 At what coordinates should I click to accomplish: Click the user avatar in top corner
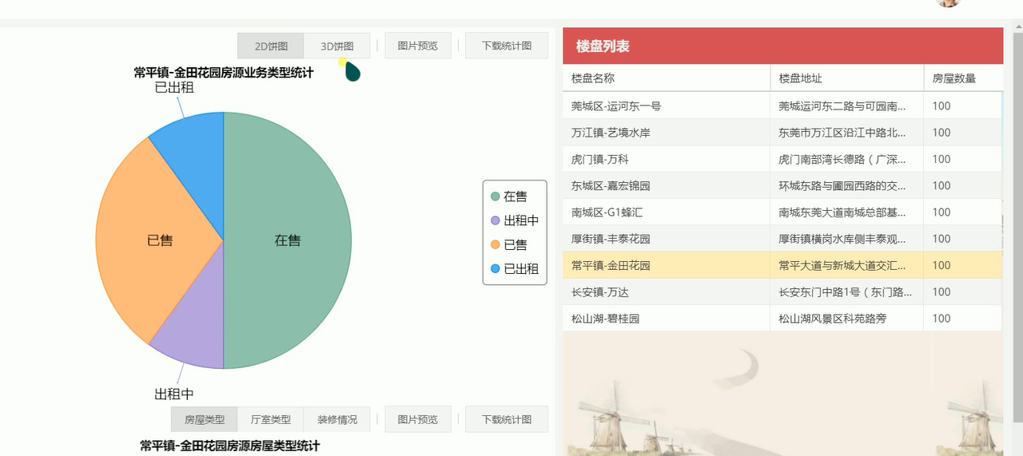[x=948, y=2]
